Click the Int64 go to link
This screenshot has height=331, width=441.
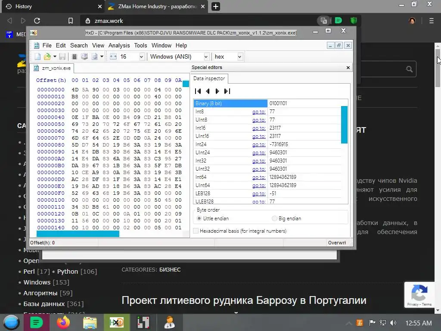tap(259, 177)
